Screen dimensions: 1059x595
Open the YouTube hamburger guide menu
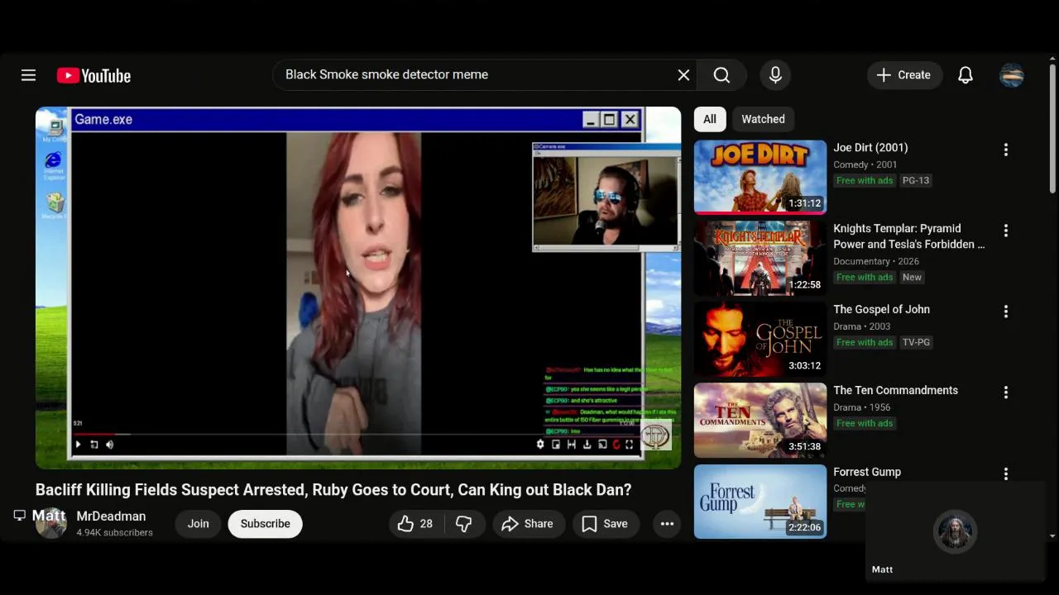click(28, 75)
